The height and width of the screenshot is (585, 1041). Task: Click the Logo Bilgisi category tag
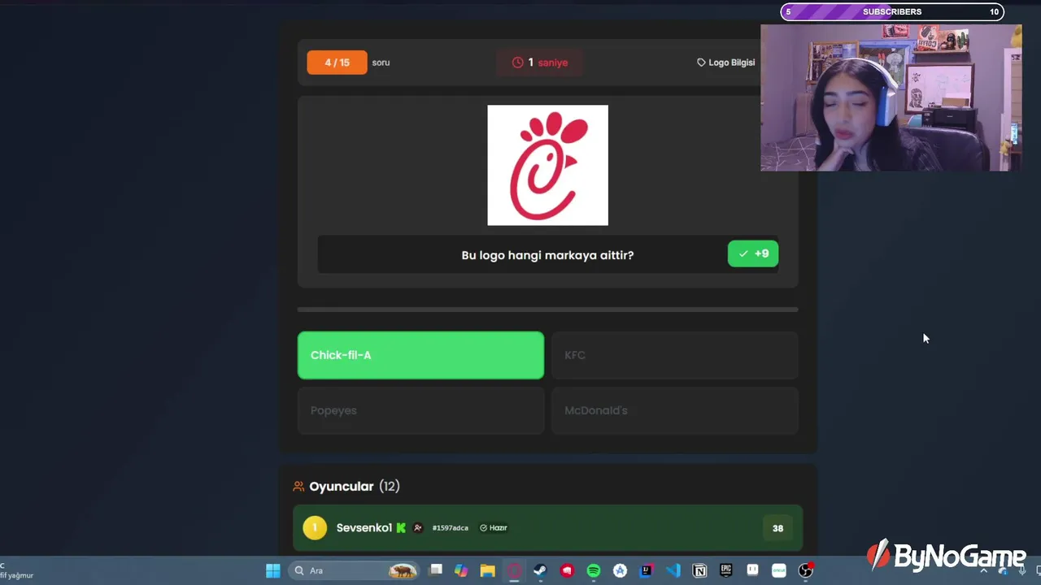725,63
